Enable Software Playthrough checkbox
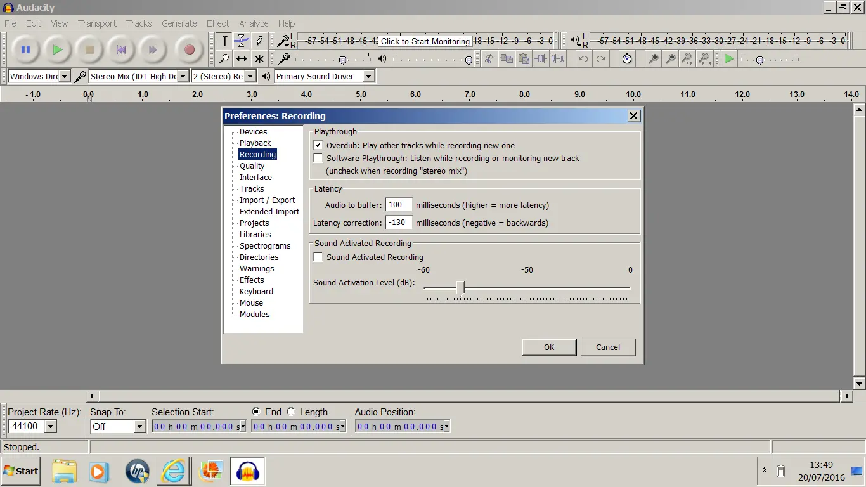 pyautogui.click(x=318, y=158)
